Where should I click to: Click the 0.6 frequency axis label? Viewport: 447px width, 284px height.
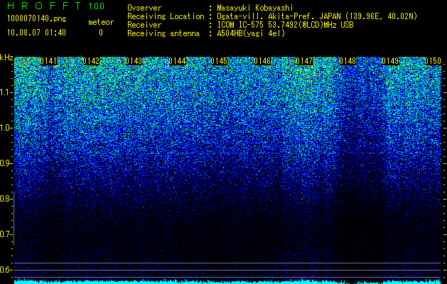coord(5,270)
